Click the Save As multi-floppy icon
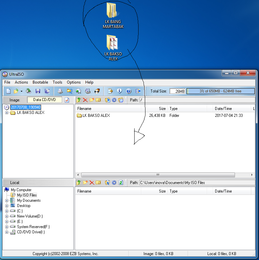The image size is (259, 260). pyautogui.click(x=47, y=91)
